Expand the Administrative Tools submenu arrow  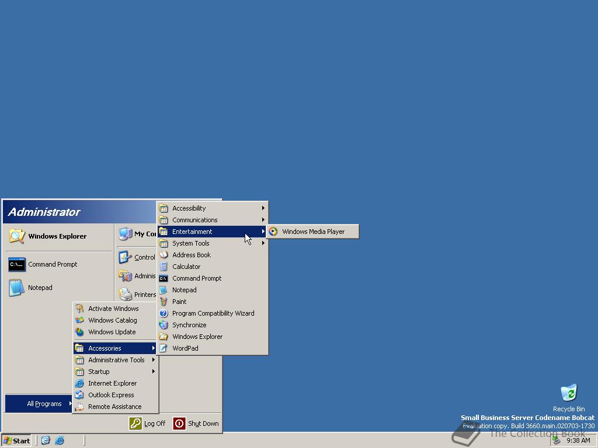click(x=154, y=360)
